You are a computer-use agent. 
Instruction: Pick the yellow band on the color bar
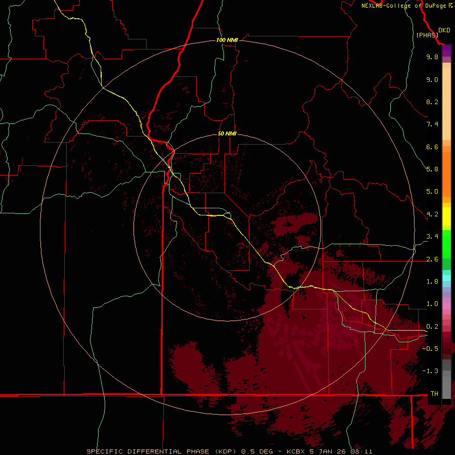click(446, 216)
